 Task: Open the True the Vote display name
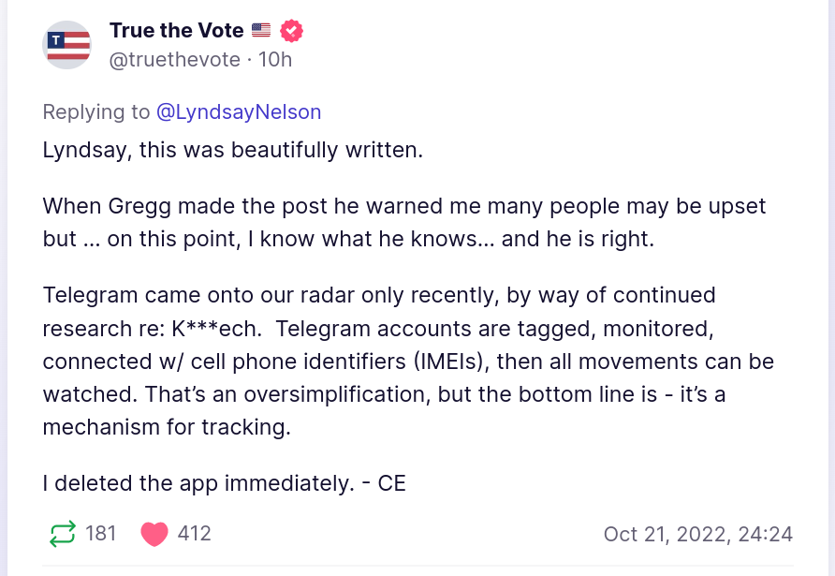pos(177,31)
